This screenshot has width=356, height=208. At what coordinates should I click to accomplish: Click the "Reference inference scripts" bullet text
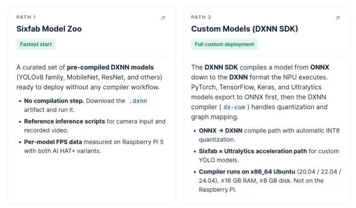(64, 121)
